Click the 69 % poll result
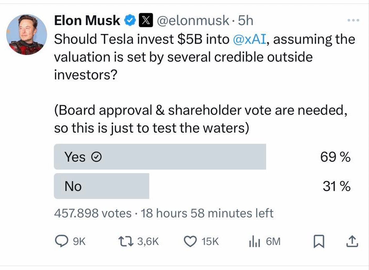This screenshot has width=369, height=270. pos(335,157)
